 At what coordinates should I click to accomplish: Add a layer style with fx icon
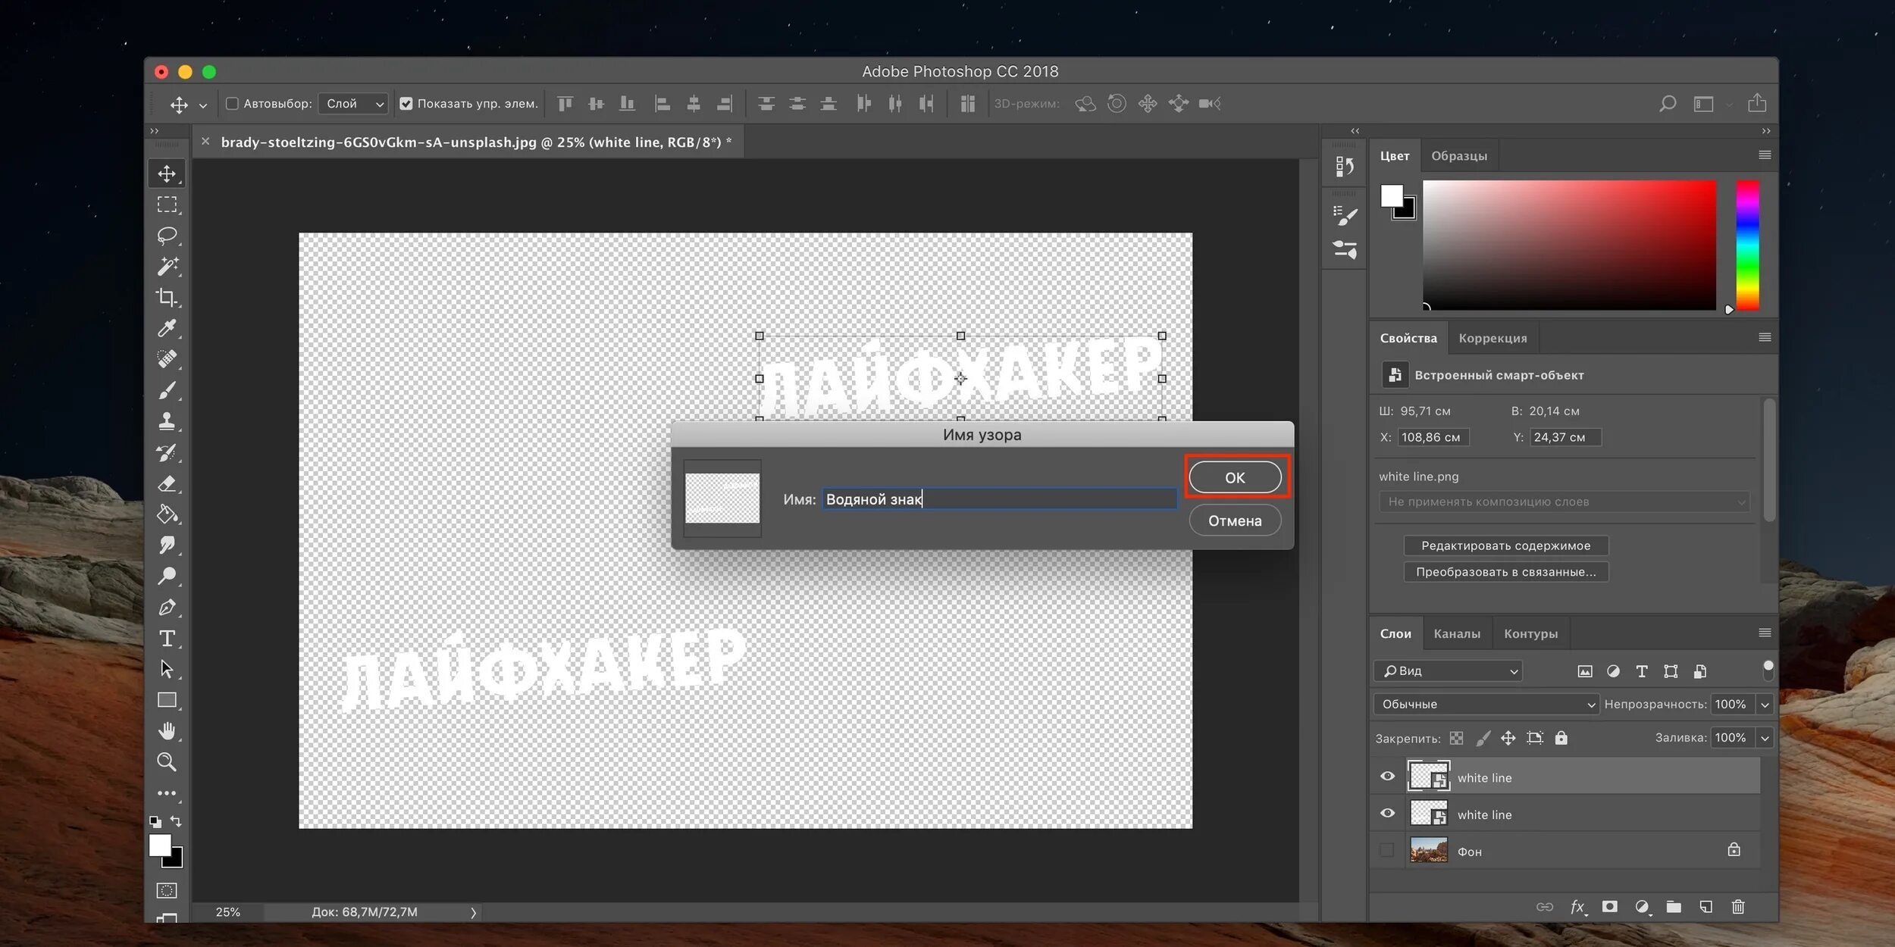(1577, 907)
